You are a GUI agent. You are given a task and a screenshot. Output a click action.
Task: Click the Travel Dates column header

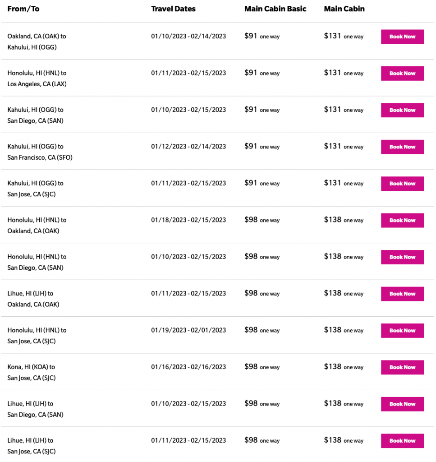(173, 9)
